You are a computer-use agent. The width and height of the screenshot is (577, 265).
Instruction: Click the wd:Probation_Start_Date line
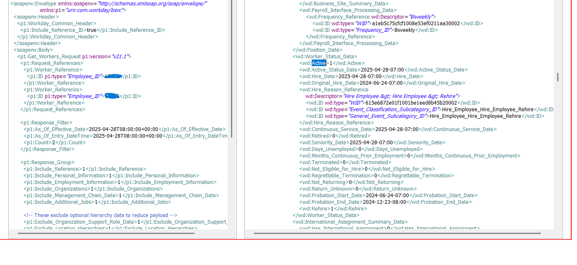[x=389, y=195]
